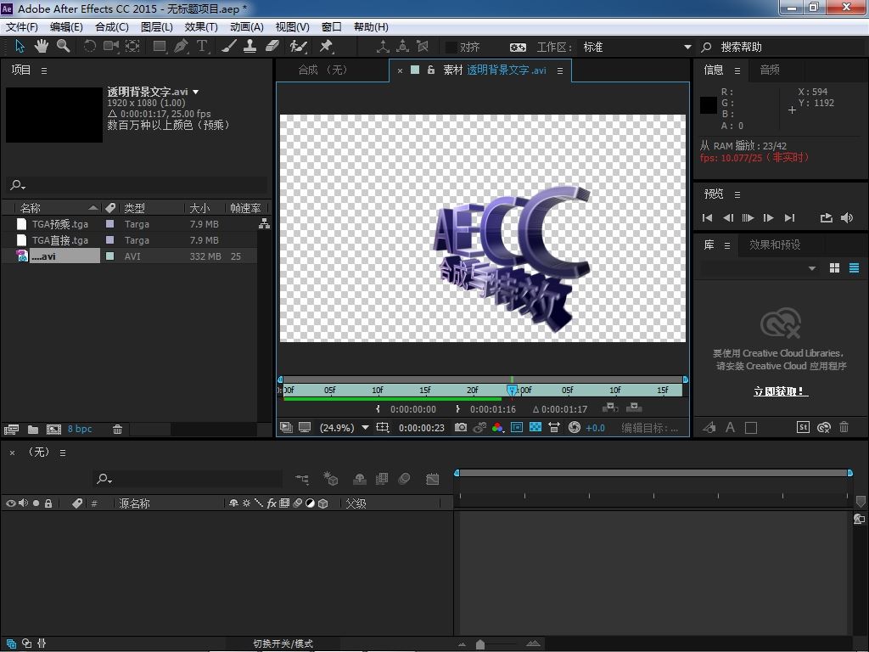Image resolution: width=869 pixels, height=652 pixels.
Task: Open the footage viewer panel menu
Action: [x=560, y=70]
